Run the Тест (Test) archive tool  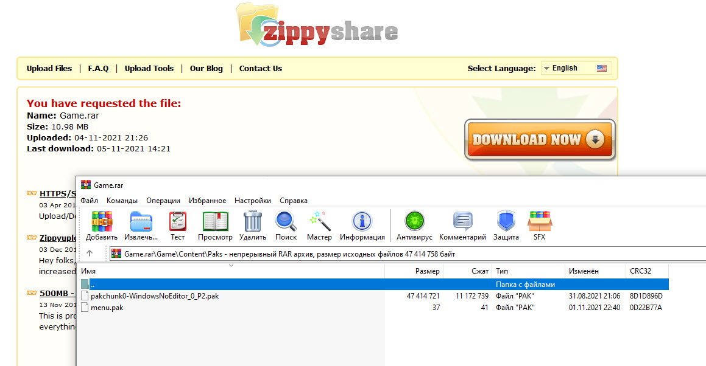coord(177,223)
